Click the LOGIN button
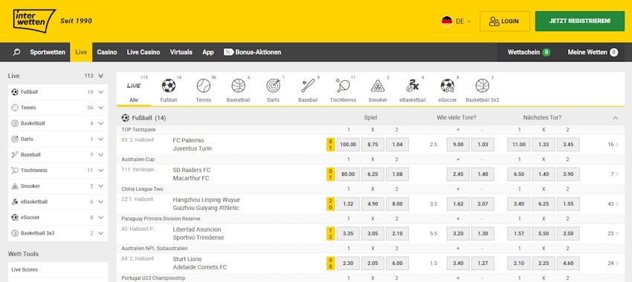Viewport: 632px width, 282px height. tap(505, 22)
